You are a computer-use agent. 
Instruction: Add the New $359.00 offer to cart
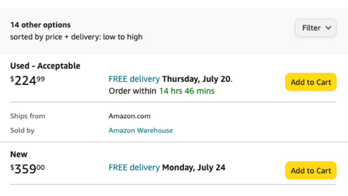coord(311,170)
